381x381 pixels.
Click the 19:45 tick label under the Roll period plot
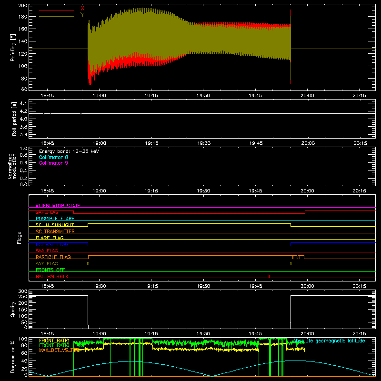[x=256, y=143]
